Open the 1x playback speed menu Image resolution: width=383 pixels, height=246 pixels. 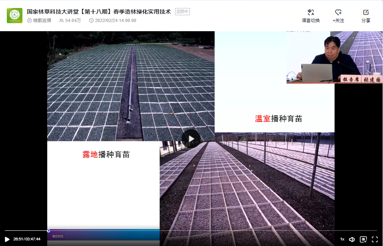pos(342,239)
